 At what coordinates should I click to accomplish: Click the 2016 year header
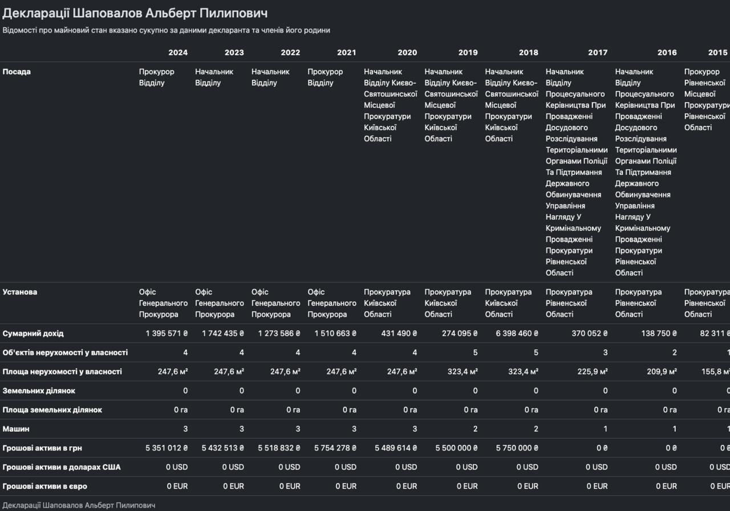[x=667, y=52]
